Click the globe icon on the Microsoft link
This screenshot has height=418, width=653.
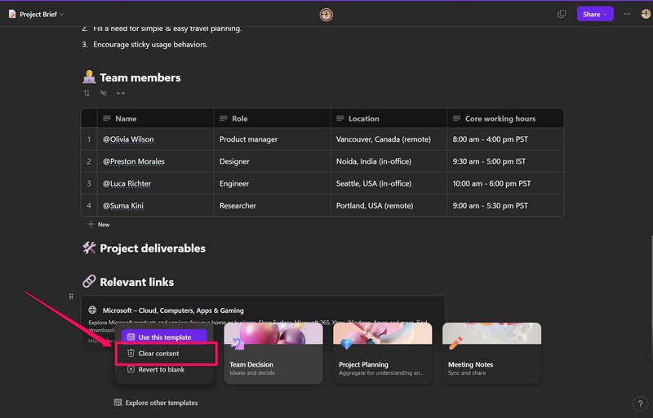coord(93,310)
